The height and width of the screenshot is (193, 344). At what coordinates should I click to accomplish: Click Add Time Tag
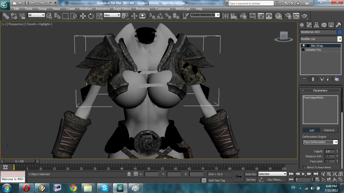pyautogui.click(x=217, y=181)
